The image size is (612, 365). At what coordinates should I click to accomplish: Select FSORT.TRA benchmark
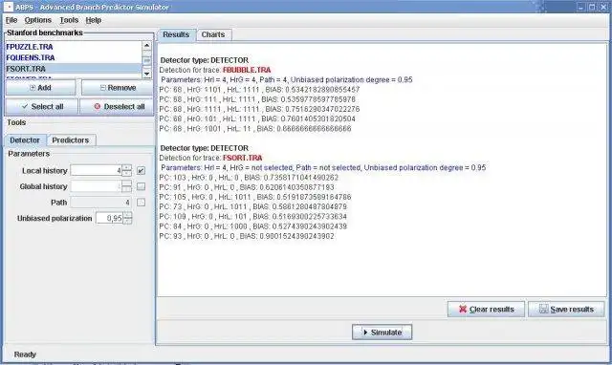74,69
